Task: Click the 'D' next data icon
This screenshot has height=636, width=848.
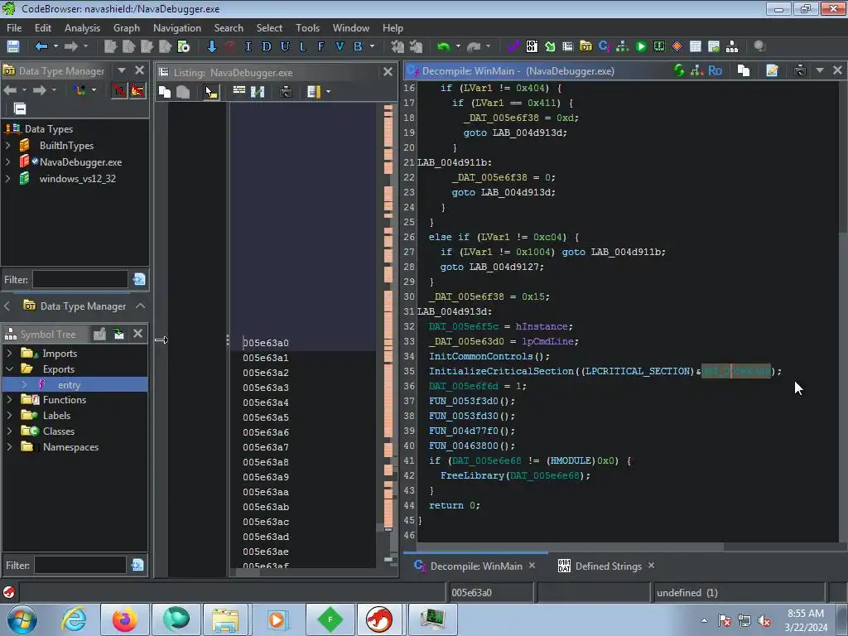Action: tap(266, 46)
